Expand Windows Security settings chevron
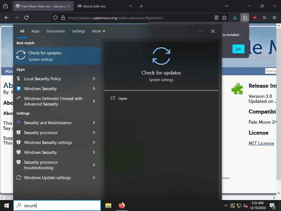 (94, 142)
